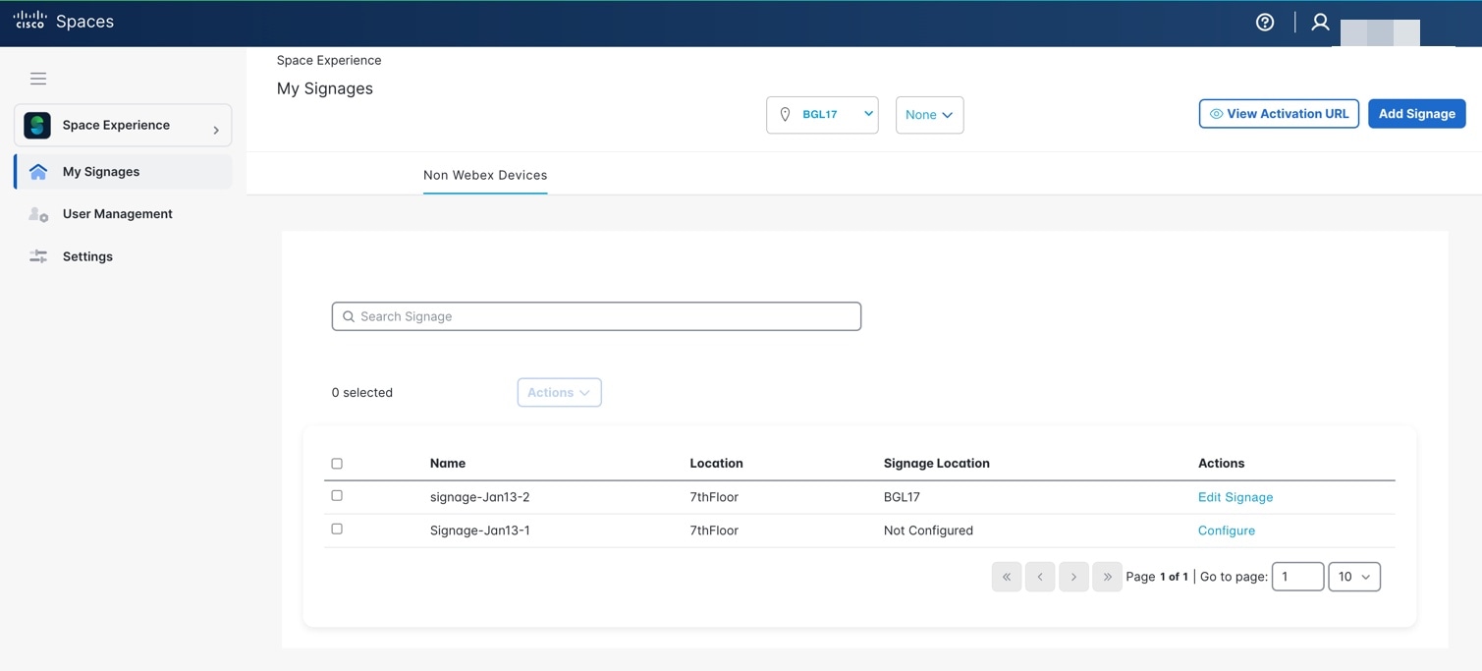Image resolution: width=1482 pixels, height=671 pixels.
Task: Click the Location column header
Action: (716, 463)
